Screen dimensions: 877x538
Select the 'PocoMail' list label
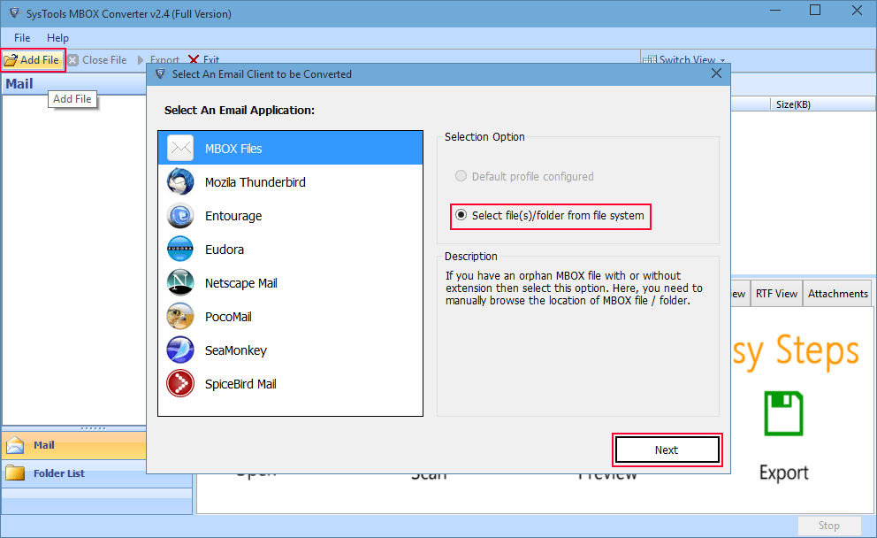228,317
